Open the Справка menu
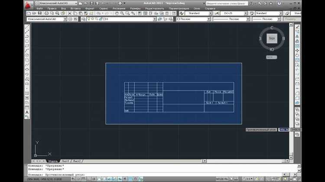Screen dimensions: 325x182 [210, 9]
